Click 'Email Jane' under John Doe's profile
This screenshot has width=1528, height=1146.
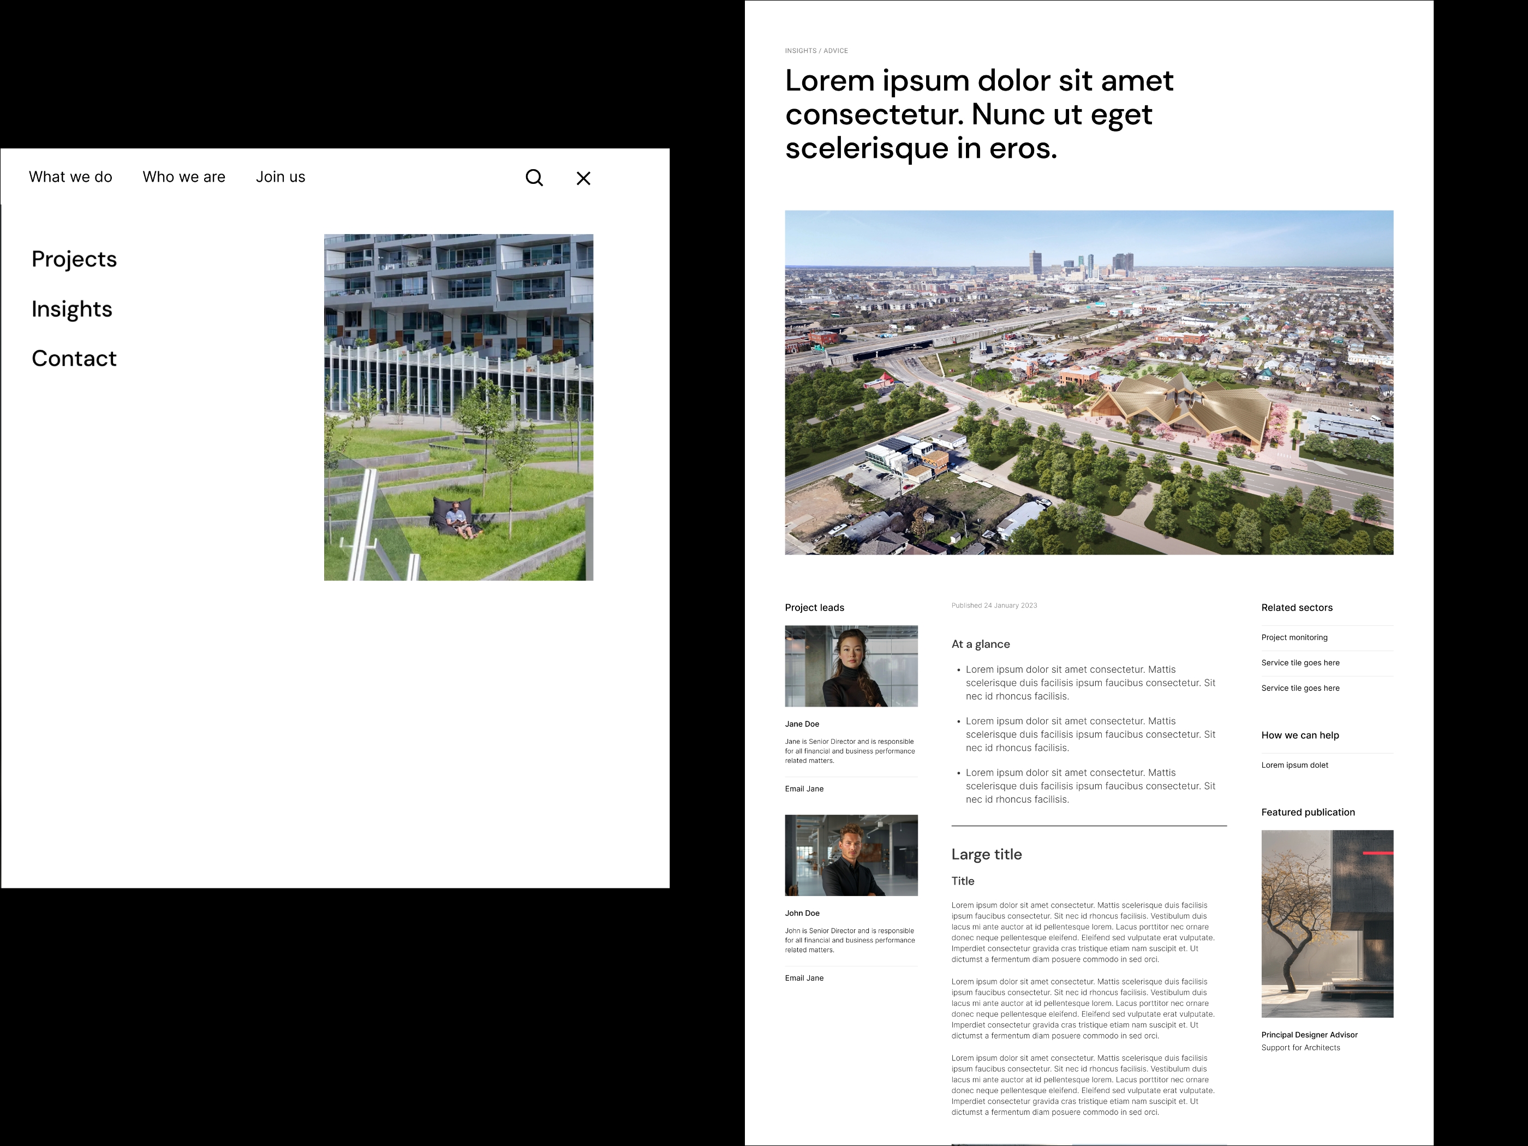click(803, 977)
